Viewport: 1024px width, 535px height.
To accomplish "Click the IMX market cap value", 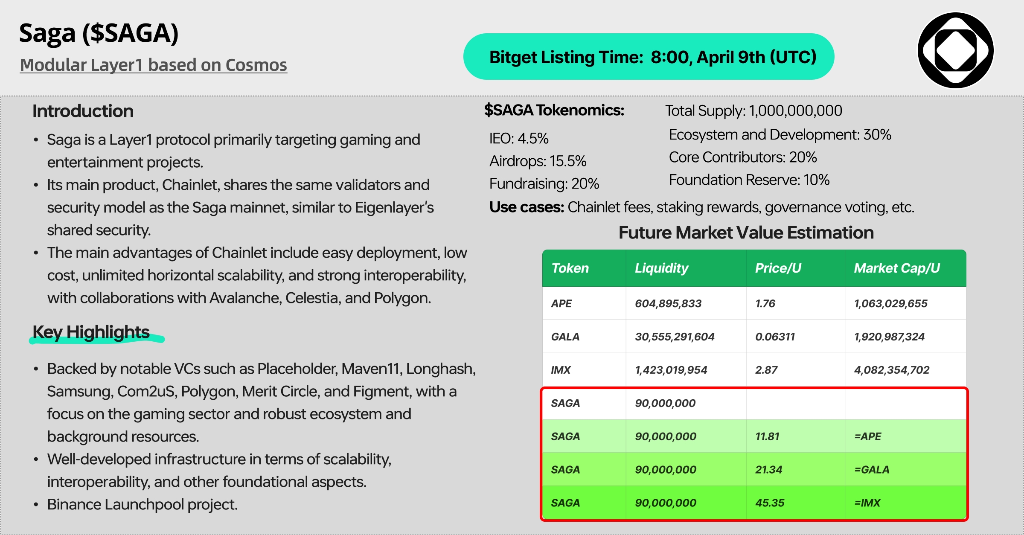I will (x=892, y=370).
